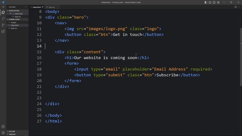Toggle secondary side bar layout icon
The image size is (242, 136).
(x=214, y=2)
